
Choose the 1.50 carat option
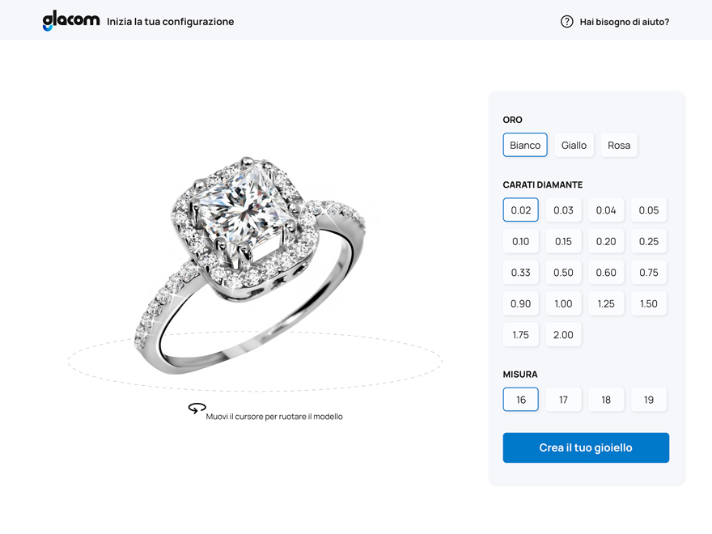pos(649,303)
